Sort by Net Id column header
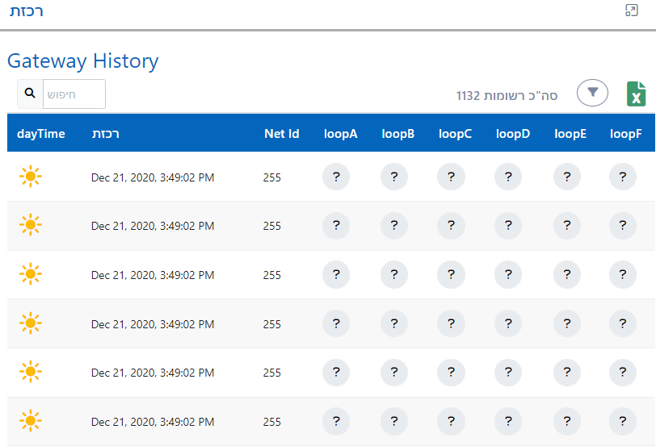 pyautogui.click(x=281, y=133)
